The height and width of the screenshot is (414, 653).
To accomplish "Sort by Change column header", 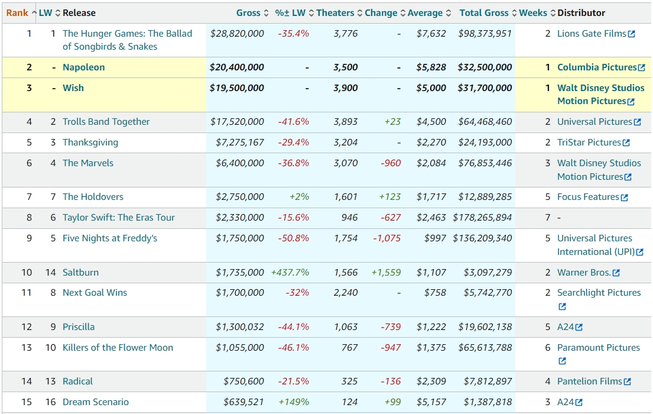I will (x=385, y=13).
